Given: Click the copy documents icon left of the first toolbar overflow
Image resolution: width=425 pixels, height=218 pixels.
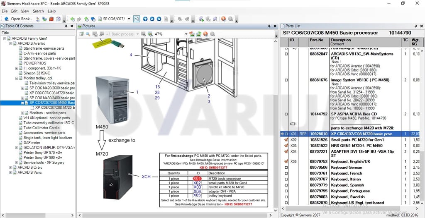Looking at the screenshot, I should tap(58, 19).
